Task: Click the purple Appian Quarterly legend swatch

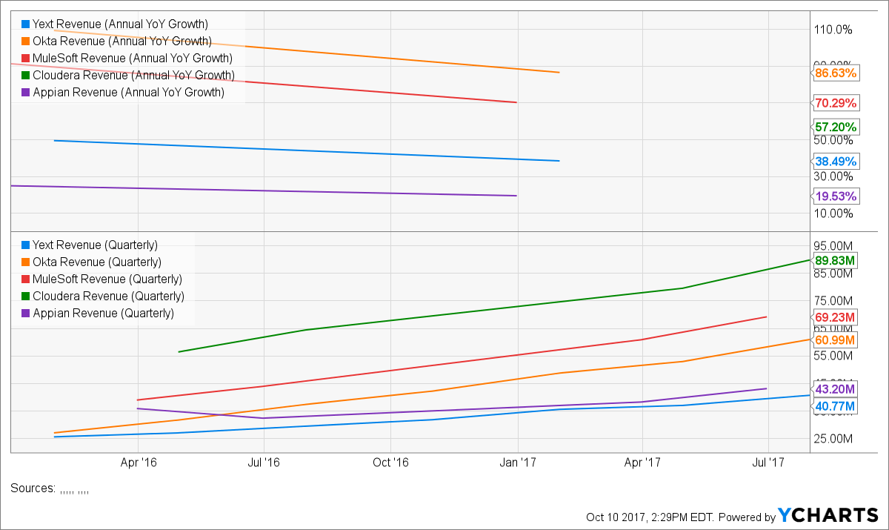Action: pyautogui.click(x=26, y=314)
